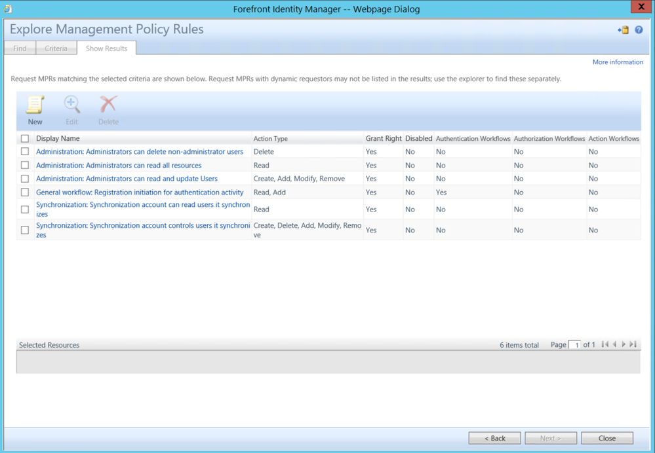The width and height of the screenshot is (655, 453).
Task: Open the help question mark icon
Action: 639,29
